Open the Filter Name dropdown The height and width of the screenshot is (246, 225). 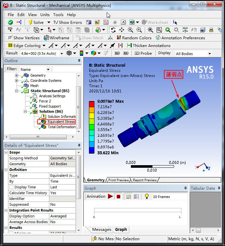click(48, 69)
